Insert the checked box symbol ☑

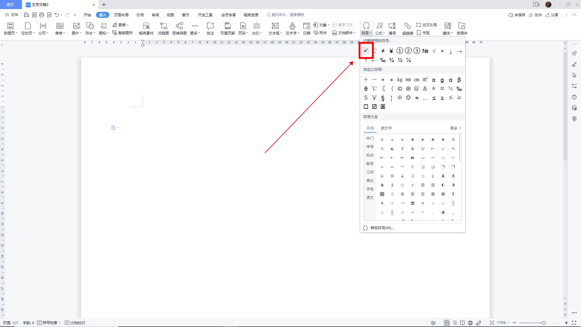(375, 107)
